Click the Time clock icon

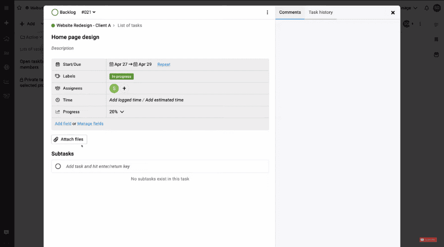pos(57,100)
